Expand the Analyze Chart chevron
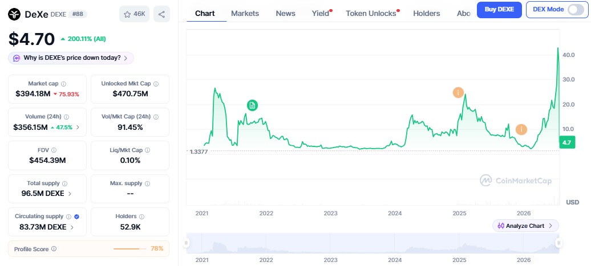591x266 pixels. coord(550,226)
